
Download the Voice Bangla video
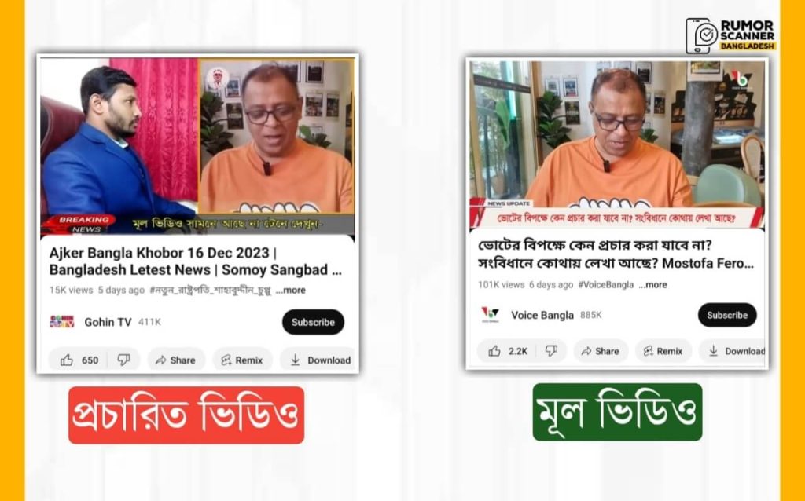[734, 351]
